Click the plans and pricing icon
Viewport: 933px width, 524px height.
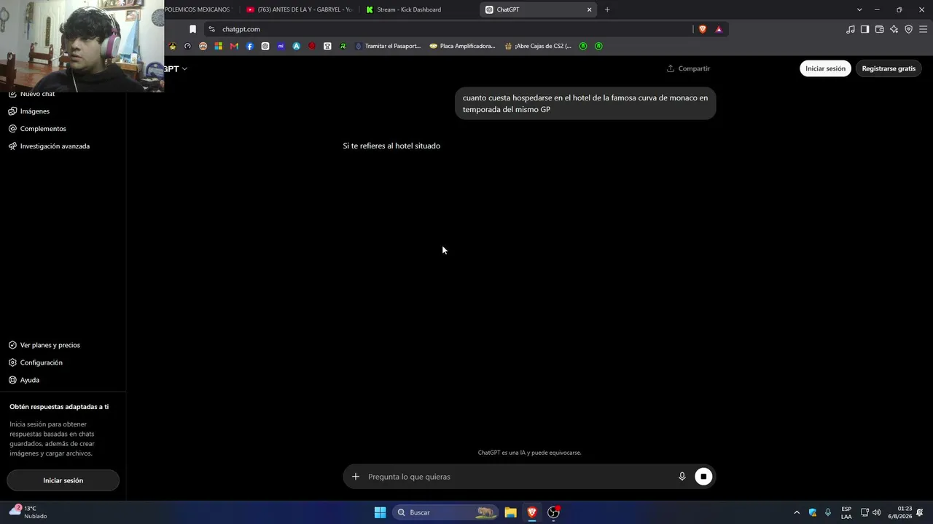[13, 345]
